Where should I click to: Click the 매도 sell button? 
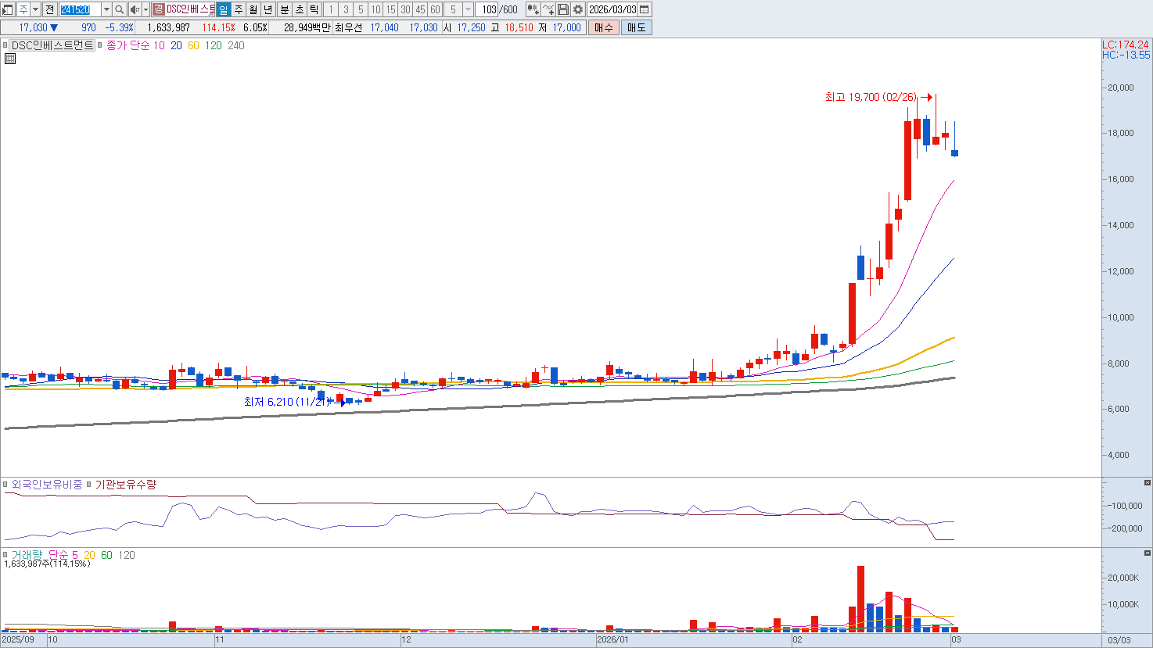pos(636,27)
